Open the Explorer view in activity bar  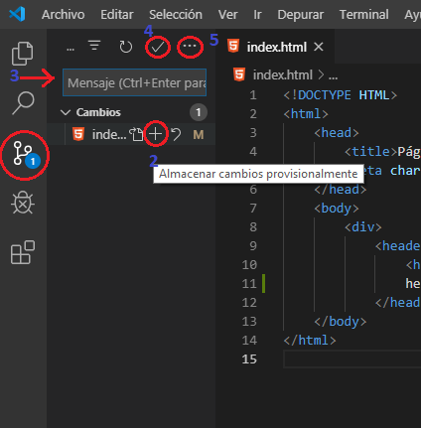click(23, 54)
